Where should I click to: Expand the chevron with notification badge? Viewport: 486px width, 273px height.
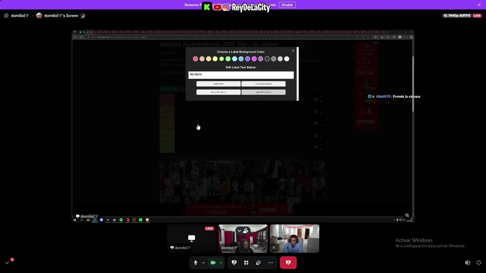pos(7,262)
